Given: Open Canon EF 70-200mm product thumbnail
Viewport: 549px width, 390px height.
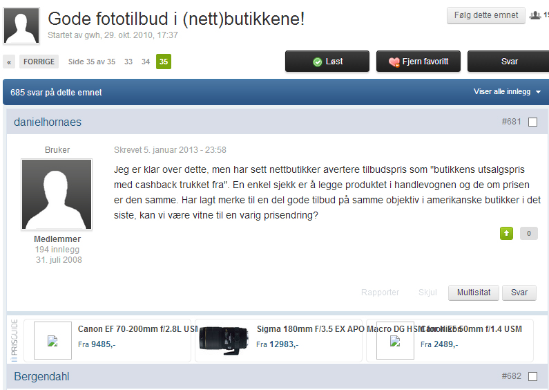Looking at the screenshot, I should click(x=53, y=340).
